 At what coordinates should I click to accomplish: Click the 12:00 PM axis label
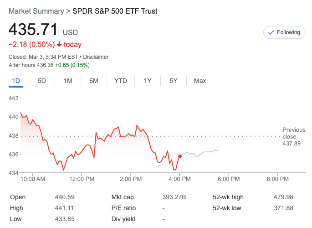(x=82, y=179)
